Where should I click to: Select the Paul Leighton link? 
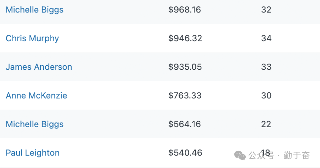pyautogui.click(x=33, y=153)
